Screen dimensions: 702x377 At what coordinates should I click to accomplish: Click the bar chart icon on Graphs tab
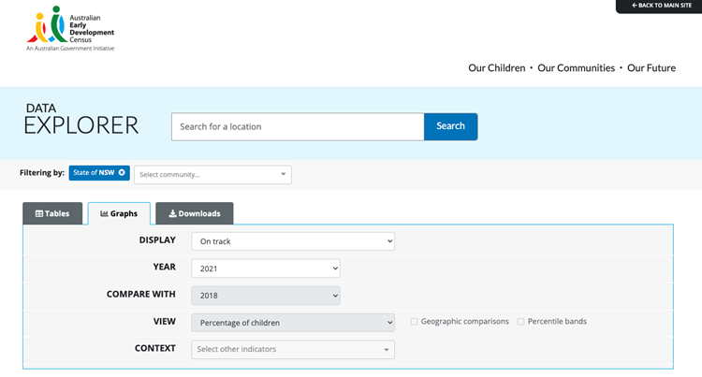104,214
